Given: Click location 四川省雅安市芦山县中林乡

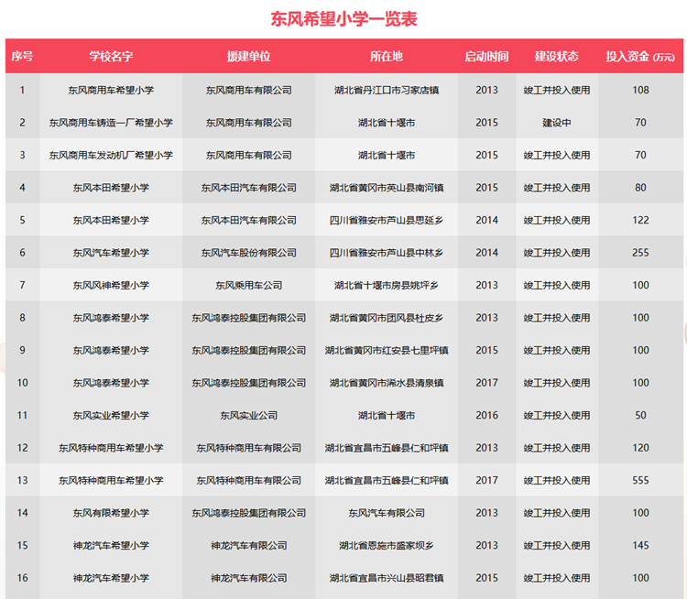Looking at the screenshot, I should click(x=387, y=253).
